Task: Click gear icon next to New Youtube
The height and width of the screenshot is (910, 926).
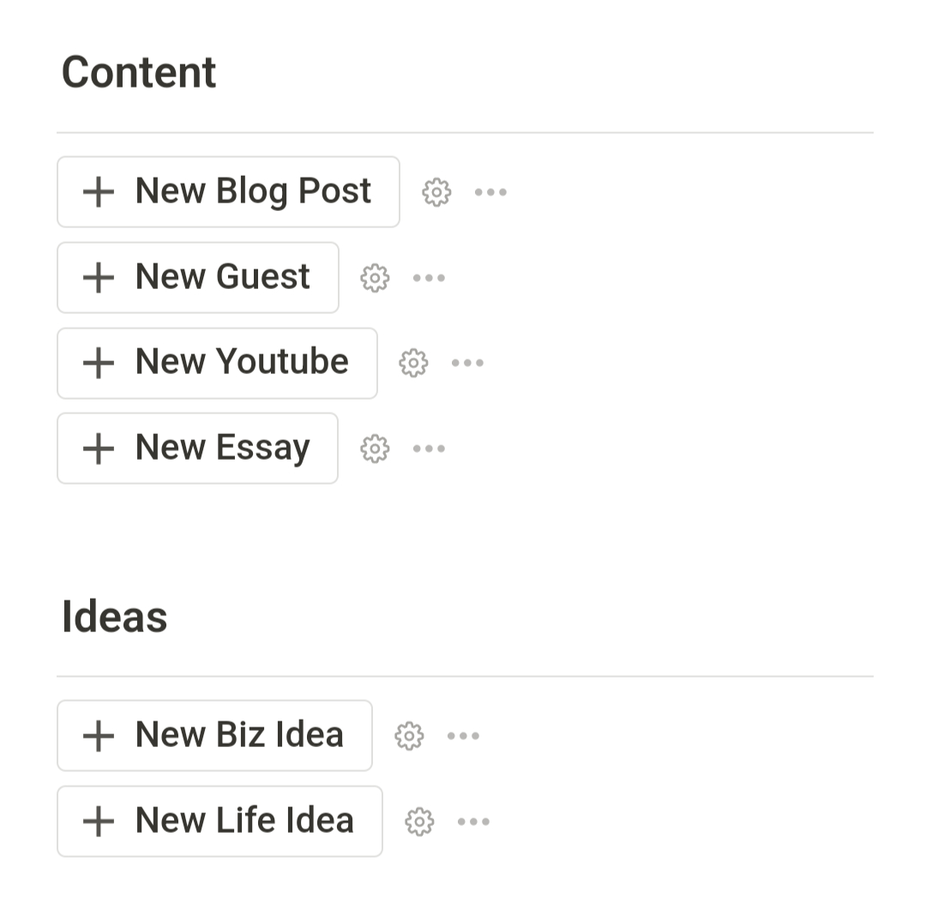Action: (413, 363)
